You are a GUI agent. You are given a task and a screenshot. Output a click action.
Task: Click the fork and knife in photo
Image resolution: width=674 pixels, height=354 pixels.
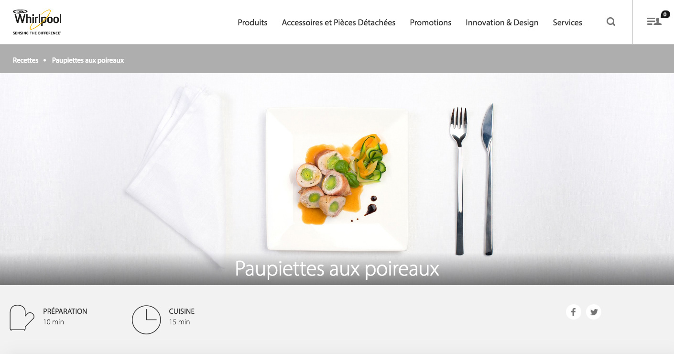coord(471,179)
